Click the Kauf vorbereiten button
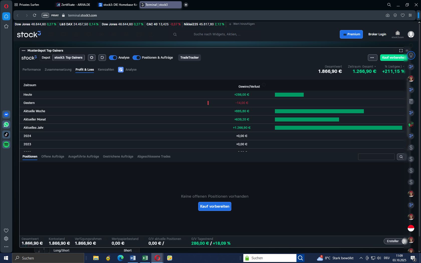 (215, 206)
